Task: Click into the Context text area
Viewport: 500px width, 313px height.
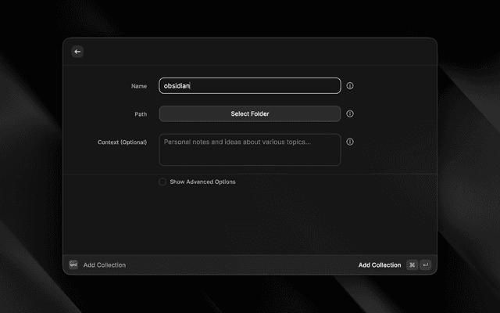Action: click(x=250, y=156)
